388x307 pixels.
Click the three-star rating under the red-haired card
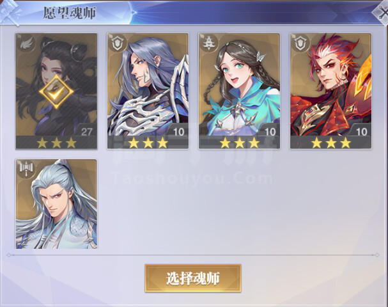pyautogui.click(x=331, y=143)
